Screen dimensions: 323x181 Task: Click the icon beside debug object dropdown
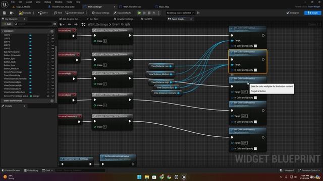(198, 13)
